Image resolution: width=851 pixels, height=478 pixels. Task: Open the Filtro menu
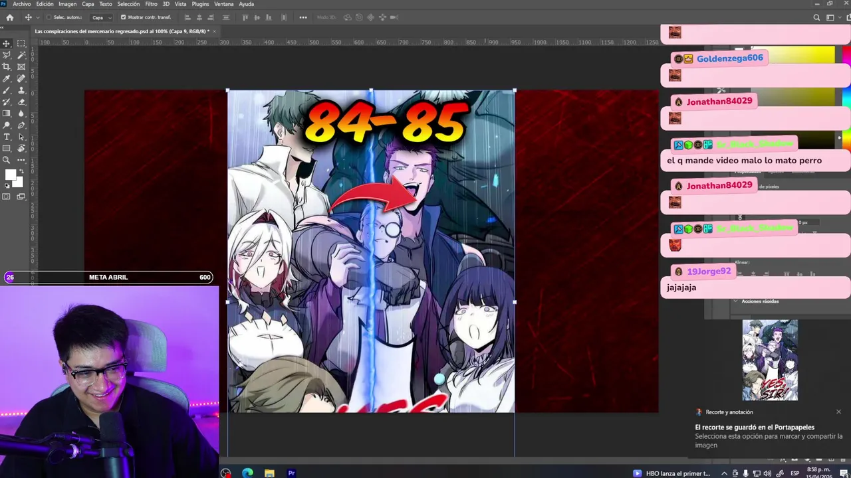click(x=152, y=4)
